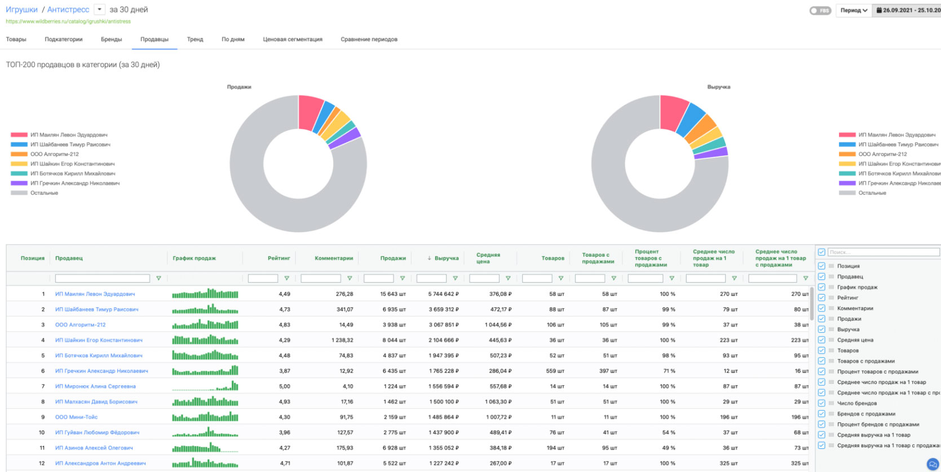Switch to the Тренд tab
The width and height of the screenshot is (941, 472).
point(195,39)
